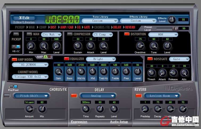Click the Reverb Predelay knob
This screenshot has width=201, height=129.
[145, 109]
